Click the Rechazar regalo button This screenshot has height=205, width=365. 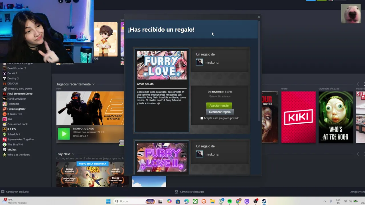(x=220, y=112)
